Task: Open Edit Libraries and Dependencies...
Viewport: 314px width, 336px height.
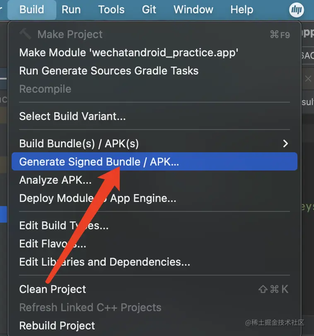Action: click(x=104, y=262)
